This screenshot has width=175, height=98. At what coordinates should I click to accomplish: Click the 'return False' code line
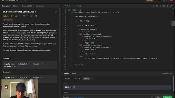[80, 65]
